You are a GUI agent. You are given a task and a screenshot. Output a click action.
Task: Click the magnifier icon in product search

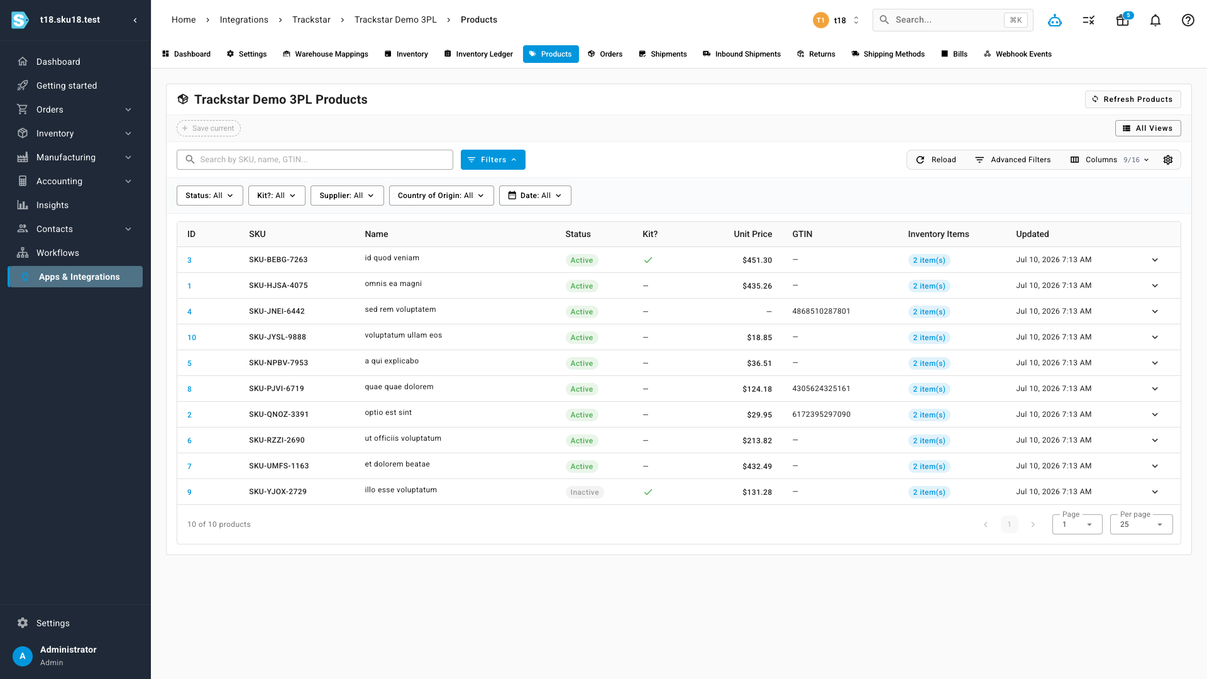190,160
